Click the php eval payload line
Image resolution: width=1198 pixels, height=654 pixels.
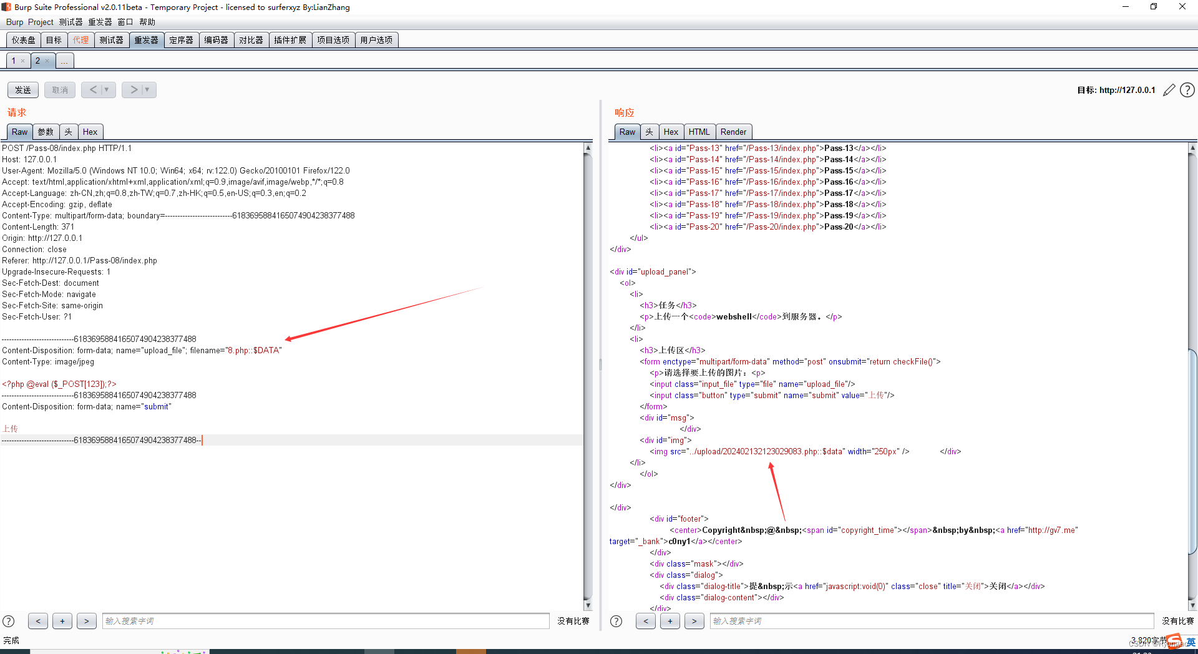59,384
